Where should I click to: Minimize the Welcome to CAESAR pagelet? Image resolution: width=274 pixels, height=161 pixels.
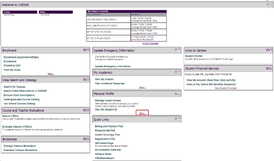click(x=271, y=4)
